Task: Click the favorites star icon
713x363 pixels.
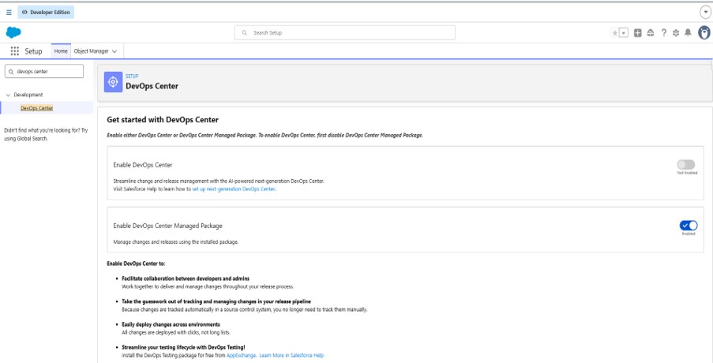Action: coord(615,32)
